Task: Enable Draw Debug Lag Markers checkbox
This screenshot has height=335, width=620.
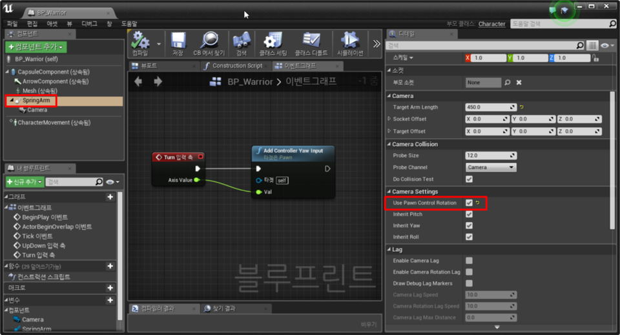Action: pos(469,283)
